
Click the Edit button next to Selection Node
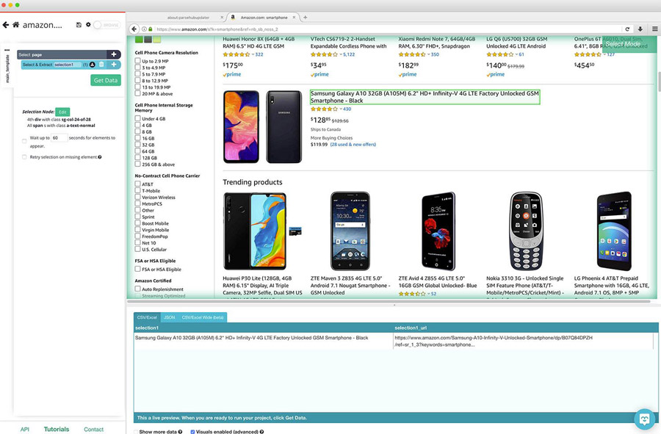pyautogui.click(x=62, y=112)
